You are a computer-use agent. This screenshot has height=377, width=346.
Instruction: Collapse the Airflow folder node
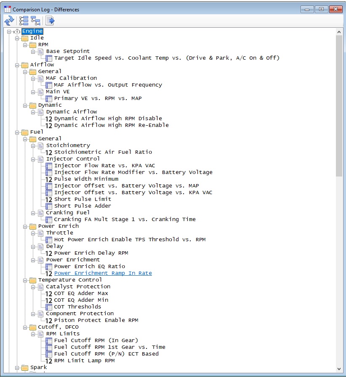[x=17, y=65]
